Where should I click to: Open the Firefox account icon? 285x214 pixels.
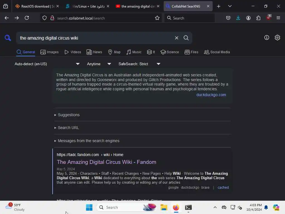[248, 18]
